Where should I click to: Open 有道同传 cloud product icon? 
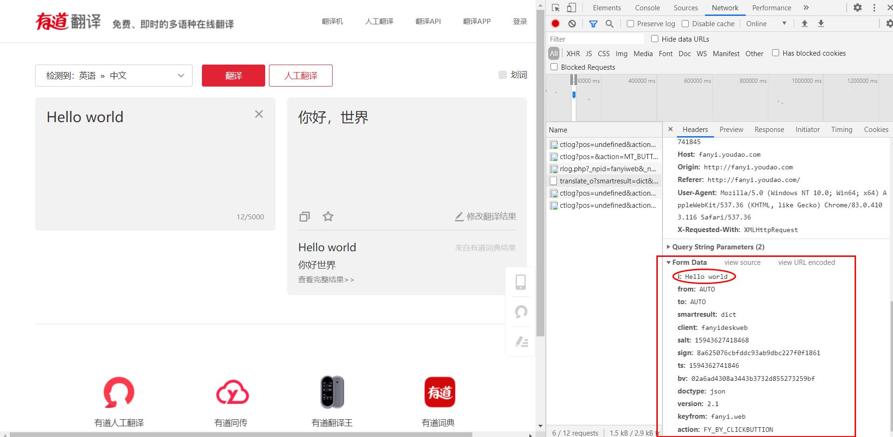pos(232,393)
